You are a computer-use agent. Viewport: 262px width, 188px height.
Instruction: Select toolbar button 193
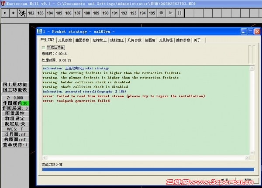coord(133,13)
